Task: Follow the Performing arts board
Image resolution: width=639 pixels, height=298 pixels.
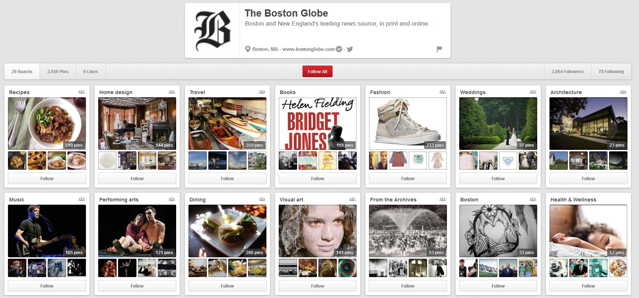Action: tap(137, 286)
